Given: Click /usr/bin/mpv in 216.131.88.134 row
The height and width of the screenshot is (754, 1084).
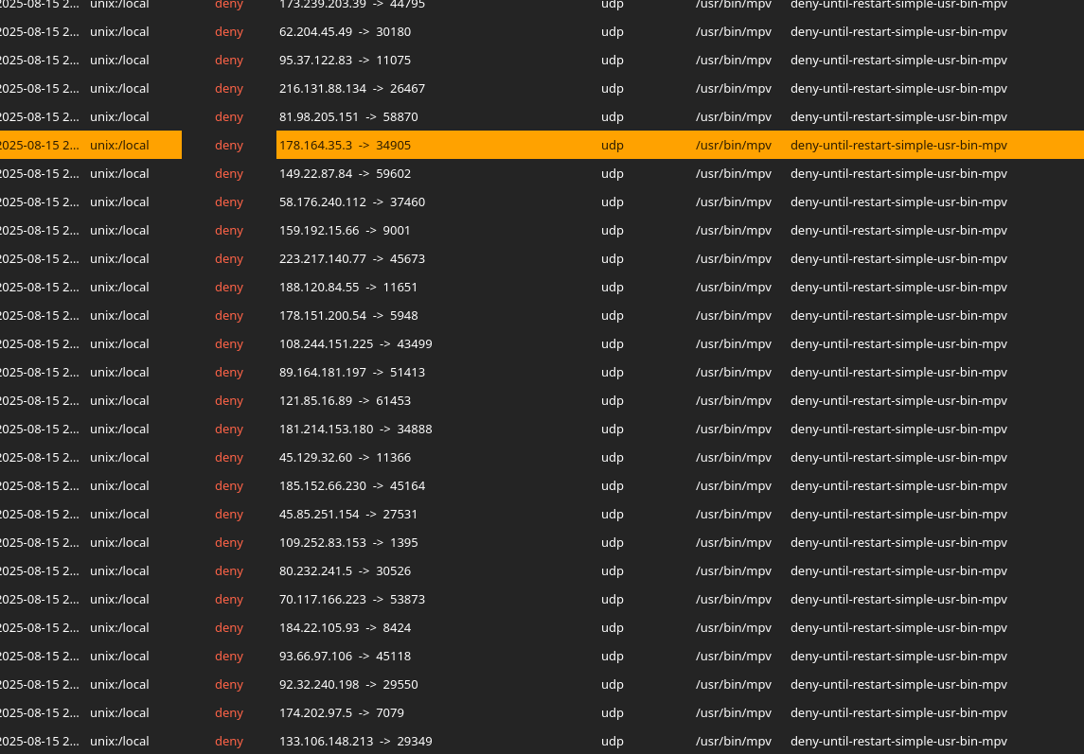Looking at the screenshot, I should [x=734, y=89].
